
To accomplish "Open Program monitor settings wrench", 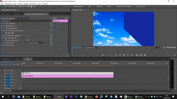I will (x=164, y=48).
